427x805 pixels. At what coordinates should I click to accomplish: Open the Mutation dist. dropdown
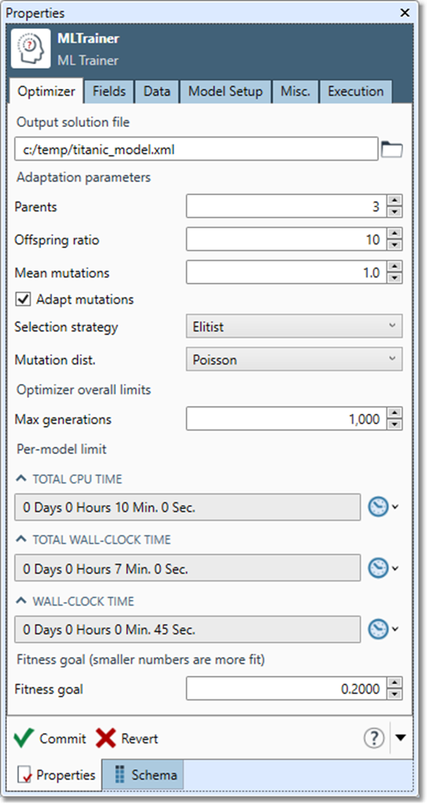(x=294, y=360)
